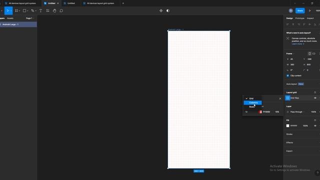Open Pen tool options dropdown arrow
This screenshot has height=180, width=320.
coord(35,11)
